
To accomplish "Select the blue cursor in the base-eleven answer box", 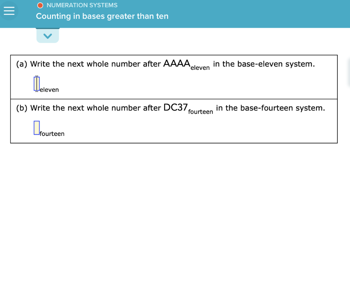I will (x=36, y=84).
